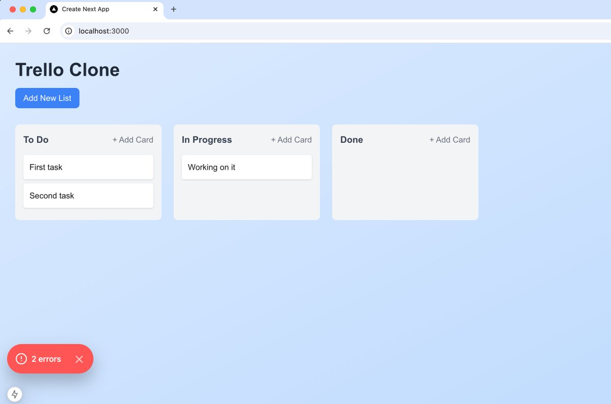Click the Next.js favicon on tab
The width and height of the screenshot is (611, 404).
(53, 9)
